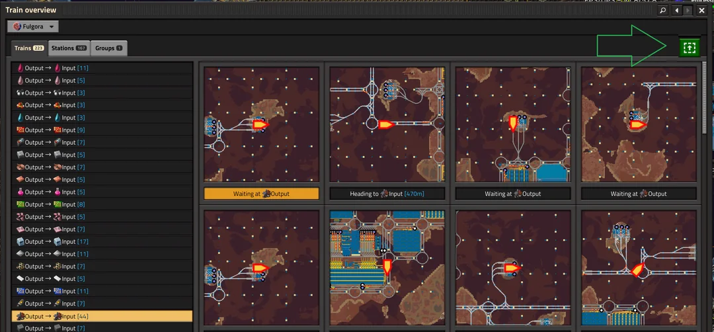Viewport: 714px width, 332px height.
Task: Select the white bar route [5]
Action: click(102, 278)
